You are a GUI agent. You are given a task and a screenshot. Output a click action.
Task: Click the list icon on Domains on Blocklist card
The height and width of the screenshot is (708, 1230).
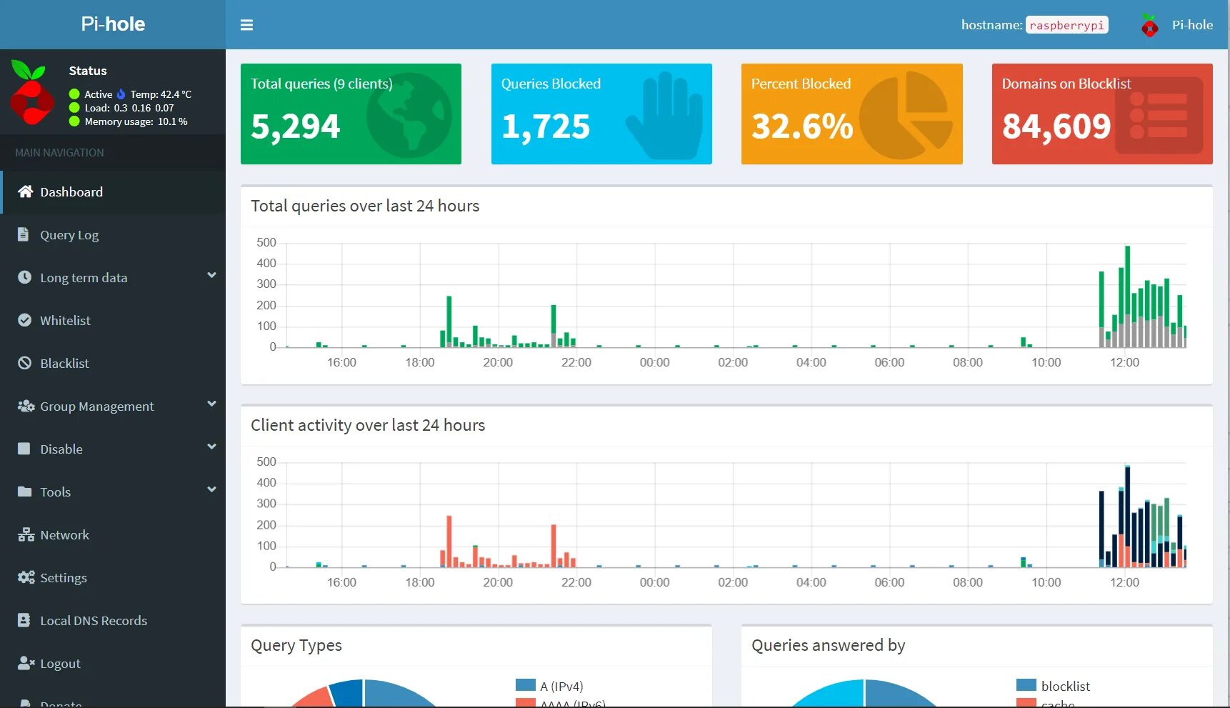coord(1159,116)
